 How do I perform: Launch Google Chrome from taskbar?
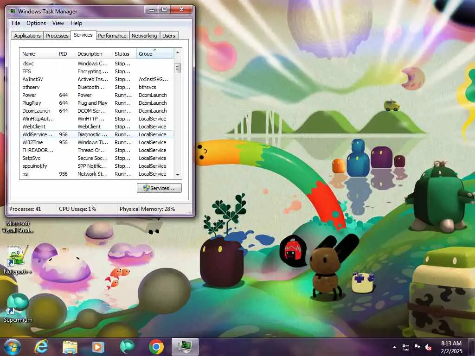156,347
